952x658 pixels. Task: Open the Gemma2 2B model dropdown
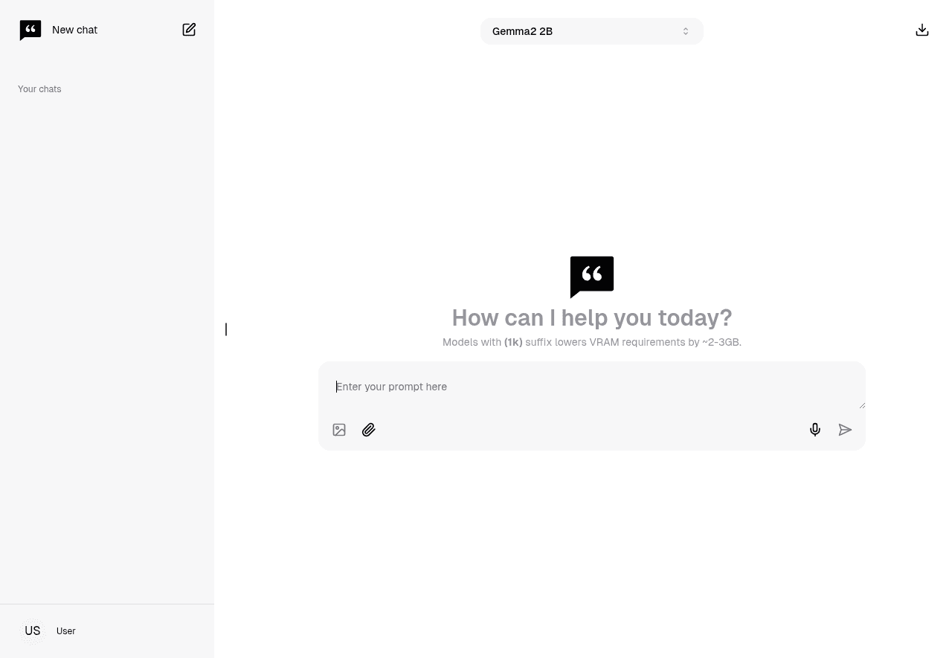pyautogui.click(x=592, y=31)
